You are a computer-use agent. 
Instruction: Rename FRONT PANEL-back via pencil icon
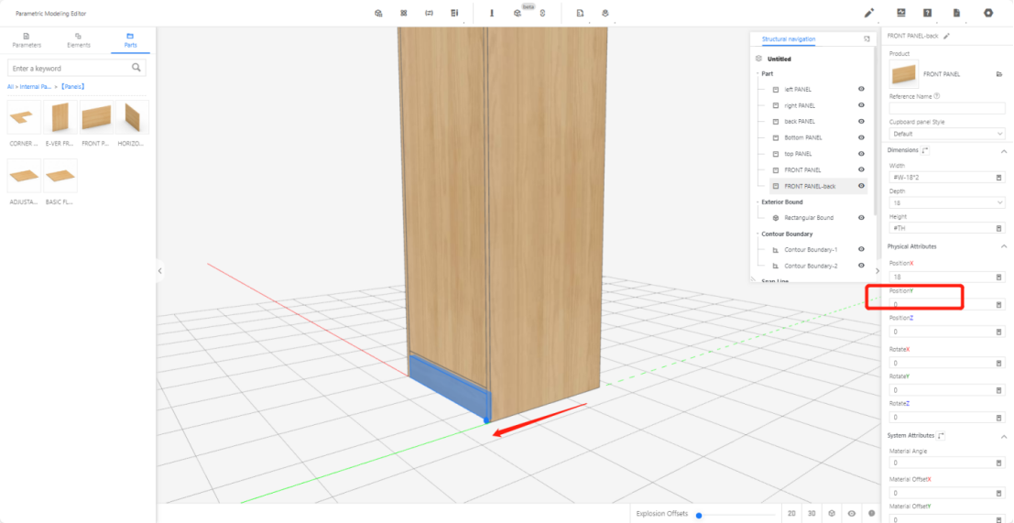(947, 36)
